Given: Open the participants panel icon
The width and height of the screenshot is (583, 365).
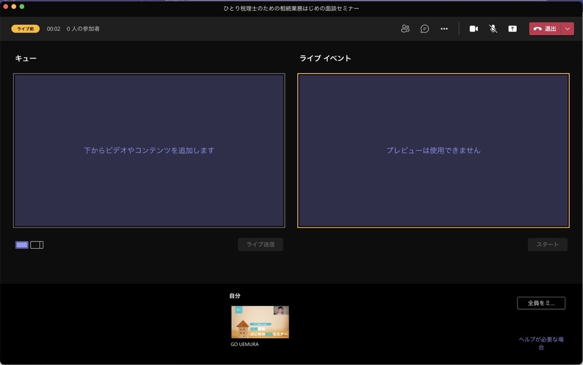Looking at the screenshot, I should (x=405, y=29).
